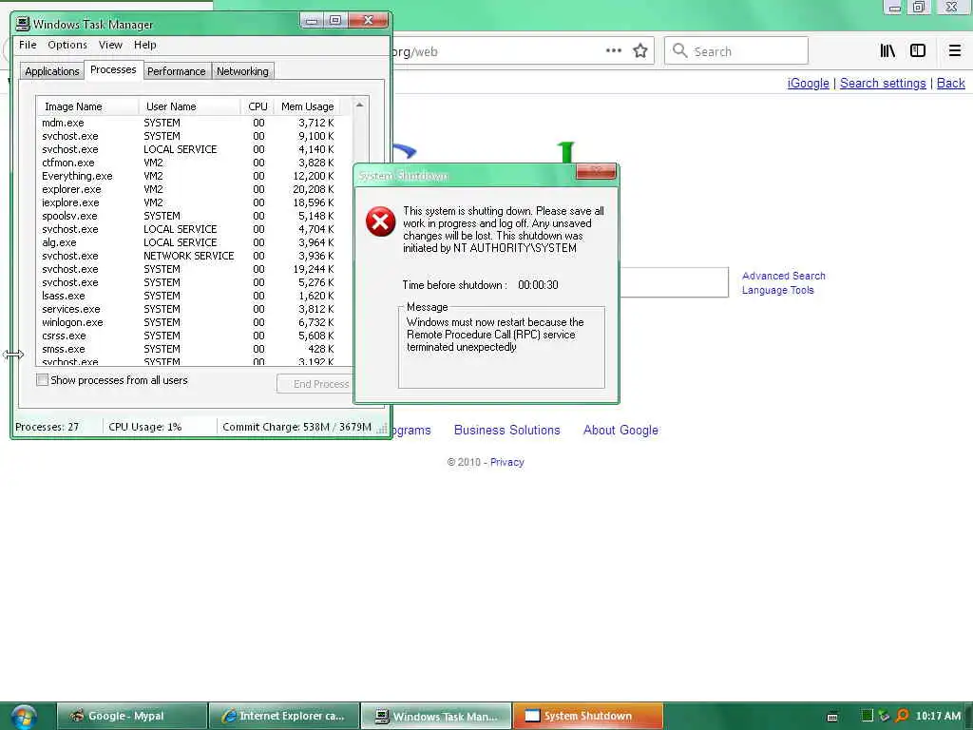Click the Back link on Google page
The image size is (973, 730).
click(x=950, y=84)
